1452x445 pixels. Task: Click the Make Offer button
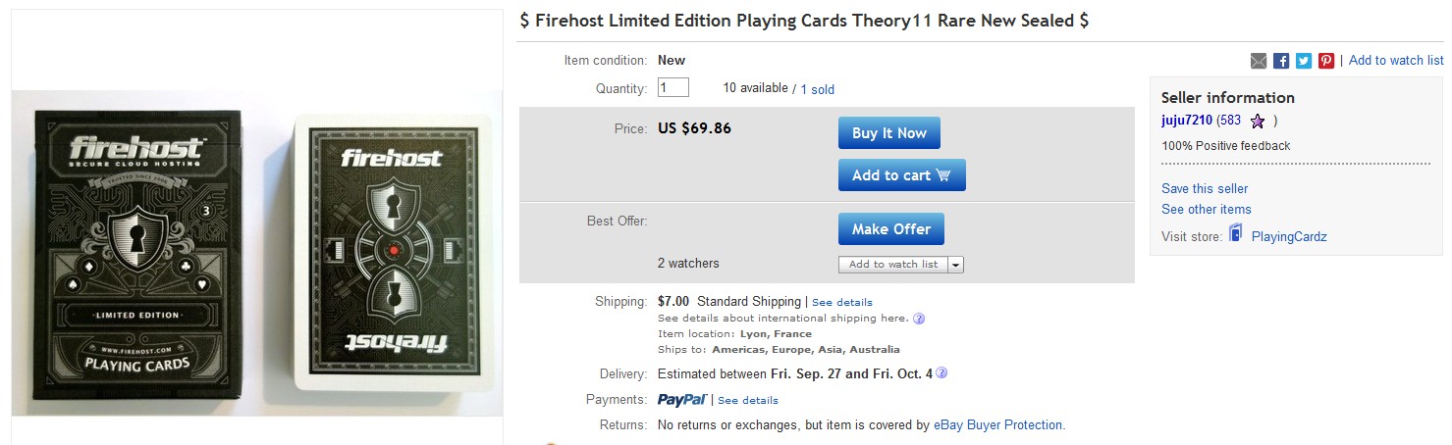tap(890, 229)
